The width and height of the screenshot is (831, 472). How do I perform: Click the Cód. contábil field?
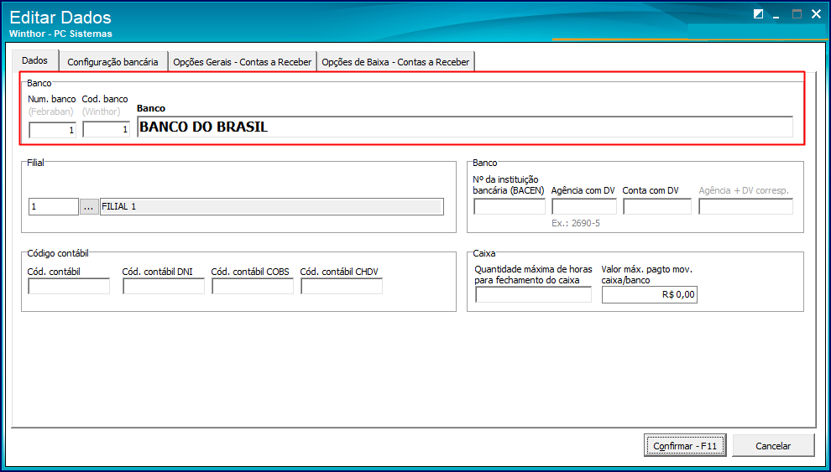[69, 286]
